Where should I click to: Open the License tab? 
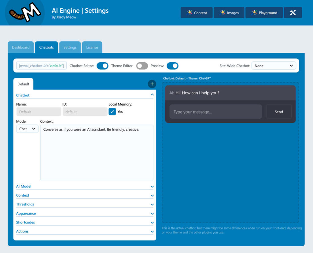click(92, 47)
